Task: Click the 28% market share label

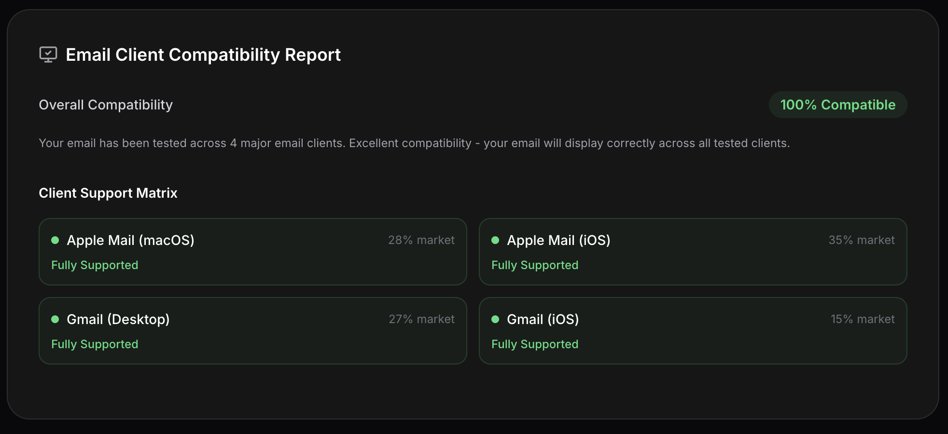Action: click(x=421, y=240)
